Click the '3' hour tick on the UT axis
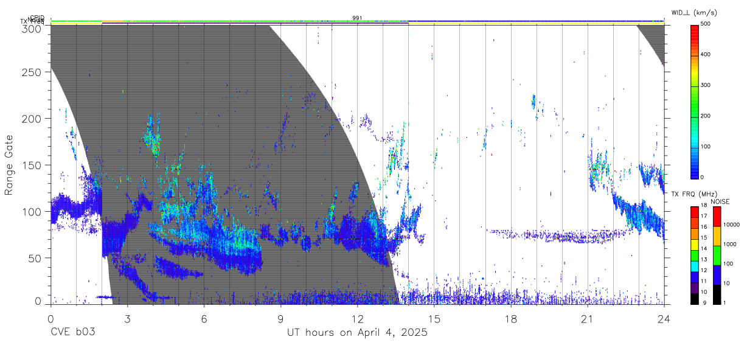Viewport: 747px width, 345px height. coord(127,318)
